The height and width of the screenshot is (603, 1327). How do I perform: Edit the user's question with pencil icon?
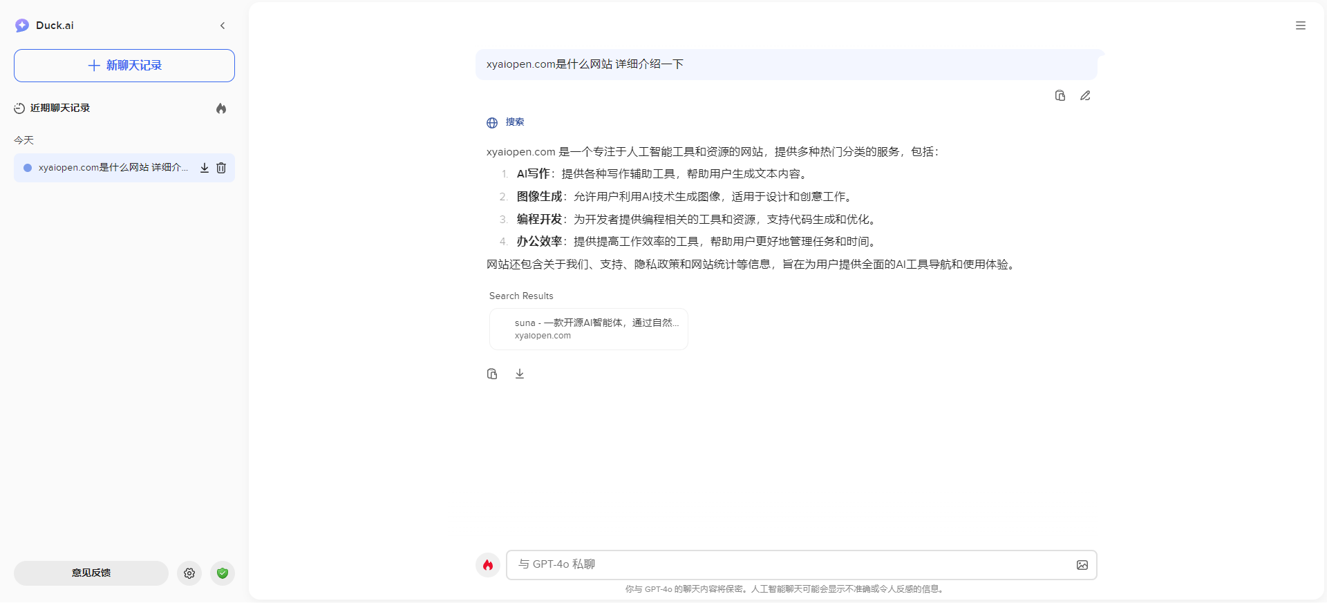tap(1085, 95)
